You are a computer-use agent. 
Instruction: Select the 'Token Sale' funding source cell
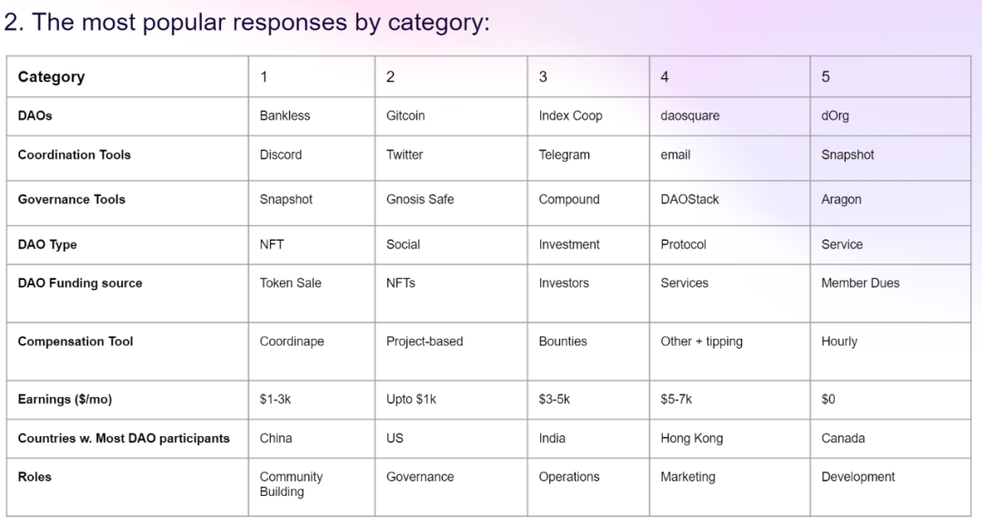click(311, 292)
